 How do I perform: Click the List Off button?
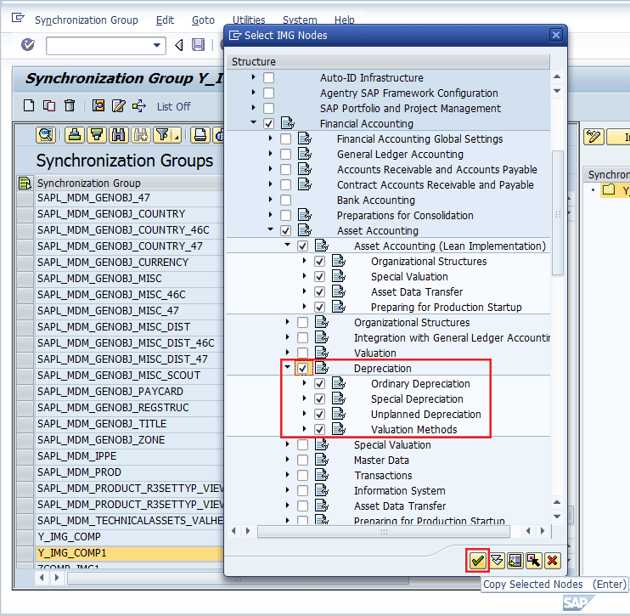coord(173,106)
